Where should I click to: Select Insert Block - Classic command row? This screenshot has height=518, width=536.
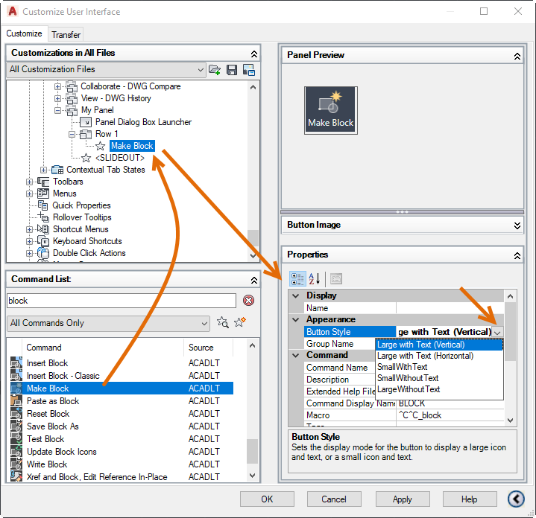[122, 375]
